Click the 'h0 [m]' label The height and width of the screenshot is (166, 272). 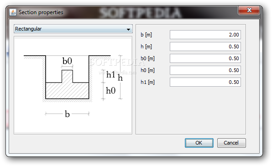(147, 70)
